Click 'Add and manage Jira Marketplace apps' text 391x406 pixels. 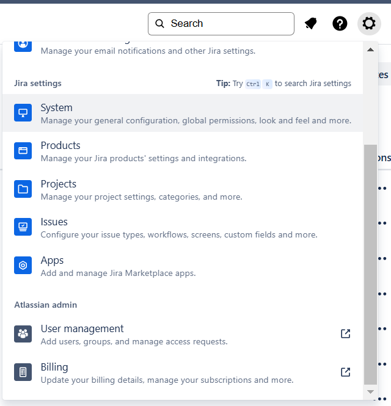118,273
